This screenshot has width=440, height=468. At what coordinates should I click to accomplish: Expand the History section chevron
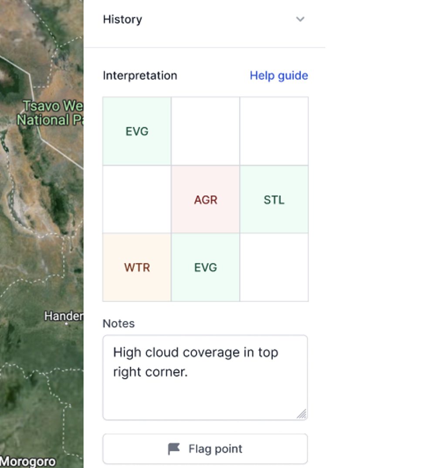point(300,19)
